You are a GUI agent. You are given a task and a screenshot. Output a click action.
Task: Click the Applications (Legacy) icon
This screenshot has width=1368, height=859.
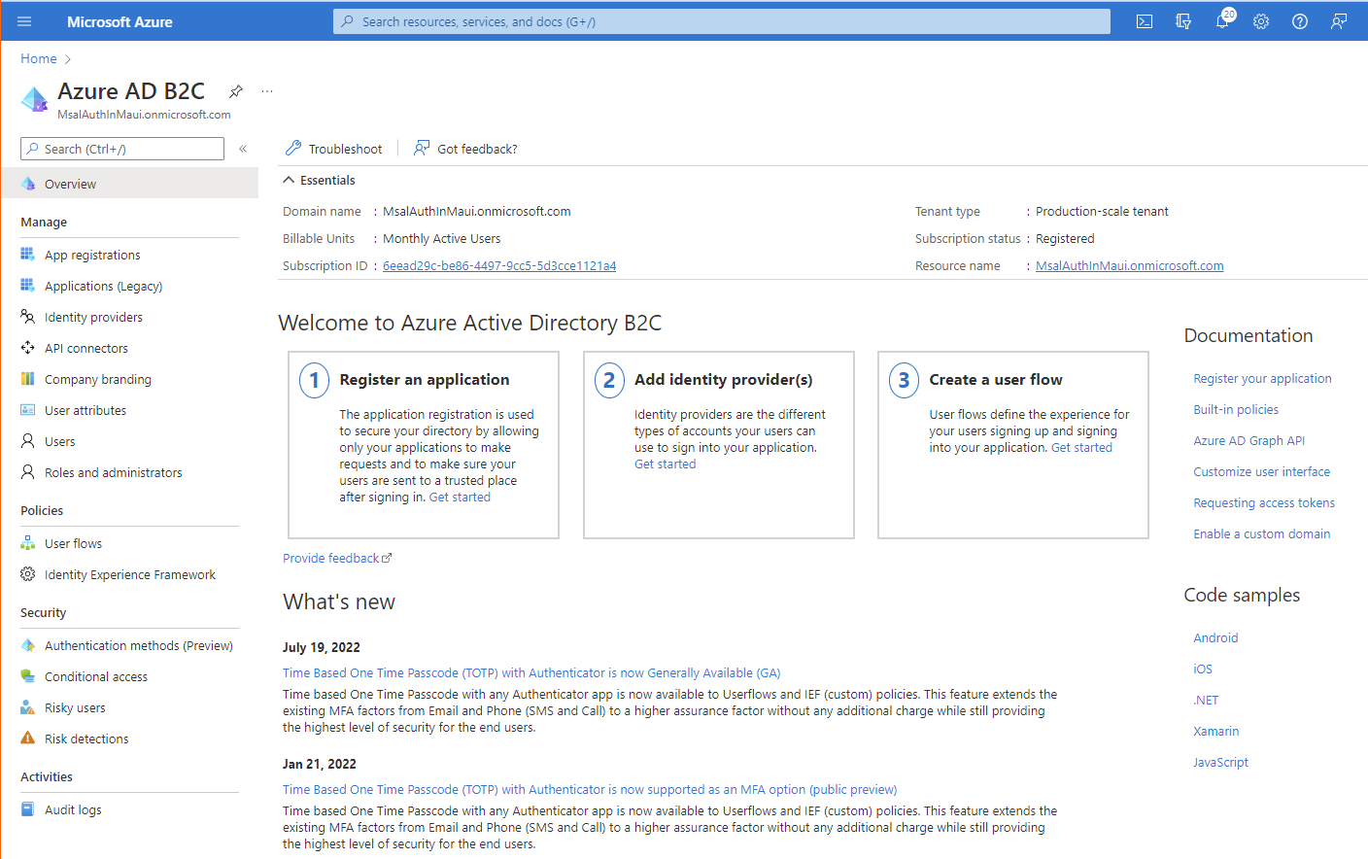coord(28,286)
